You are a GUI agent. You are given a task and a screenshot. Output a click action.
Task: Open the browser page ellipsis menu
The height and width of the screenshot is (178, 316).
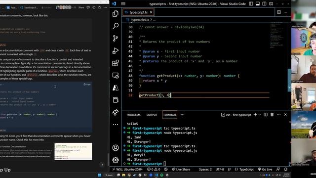[x=105, y=7]
